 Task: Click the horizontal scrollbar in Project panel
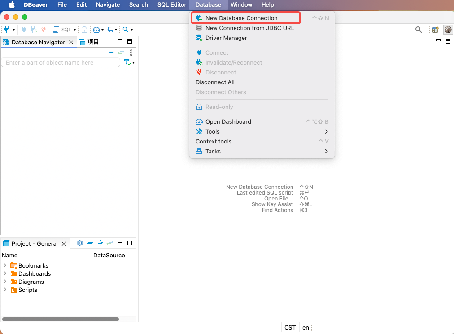61,319
